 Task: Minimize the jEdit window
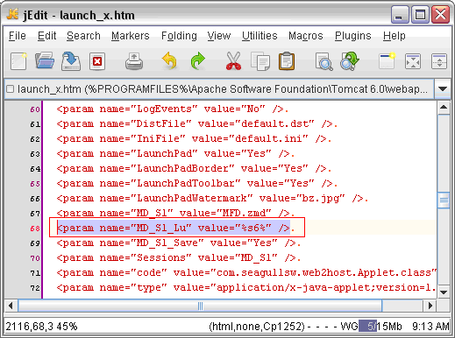(400, 14)
